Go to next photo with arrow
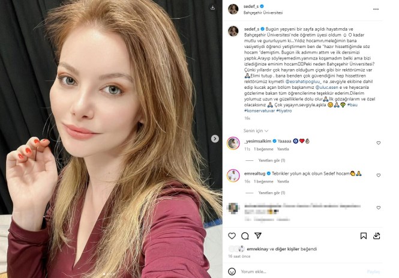 click(x=215, y=139)
